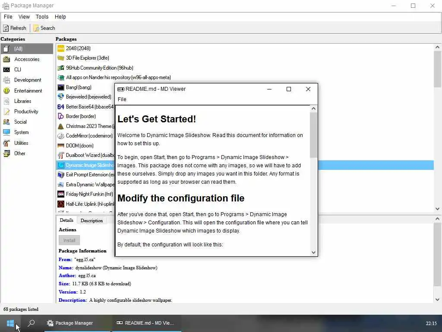Click the Half-Life: Uplink package icon

coord(60,204)
